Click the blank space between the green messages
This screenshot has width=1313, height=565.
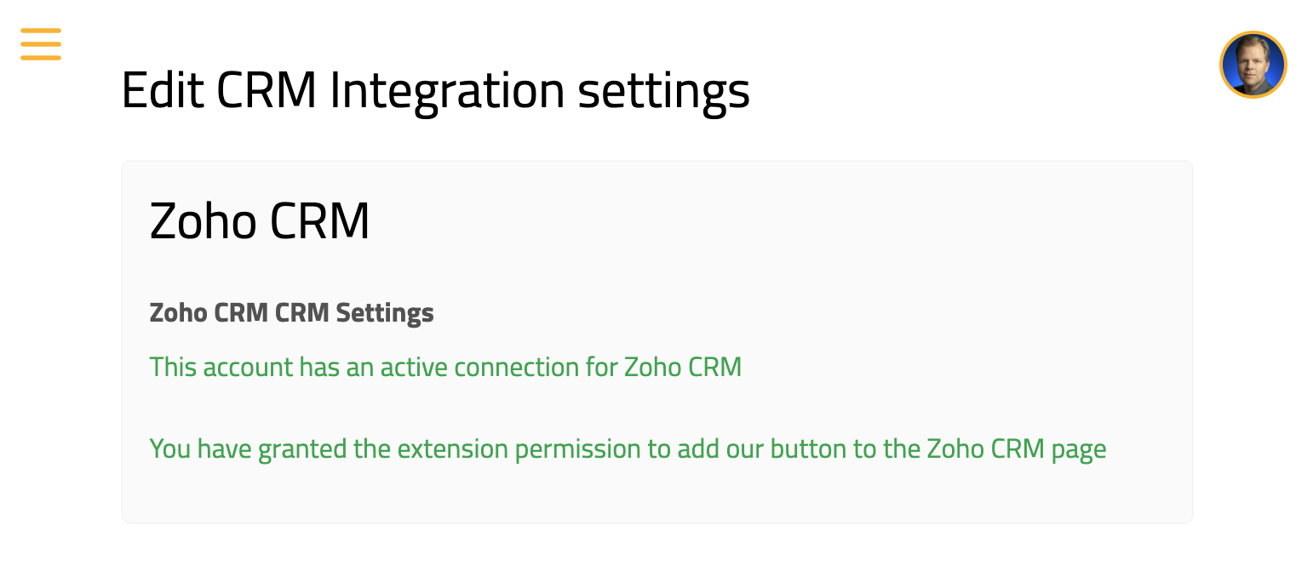pyautogui.click(x=596, y=408)
